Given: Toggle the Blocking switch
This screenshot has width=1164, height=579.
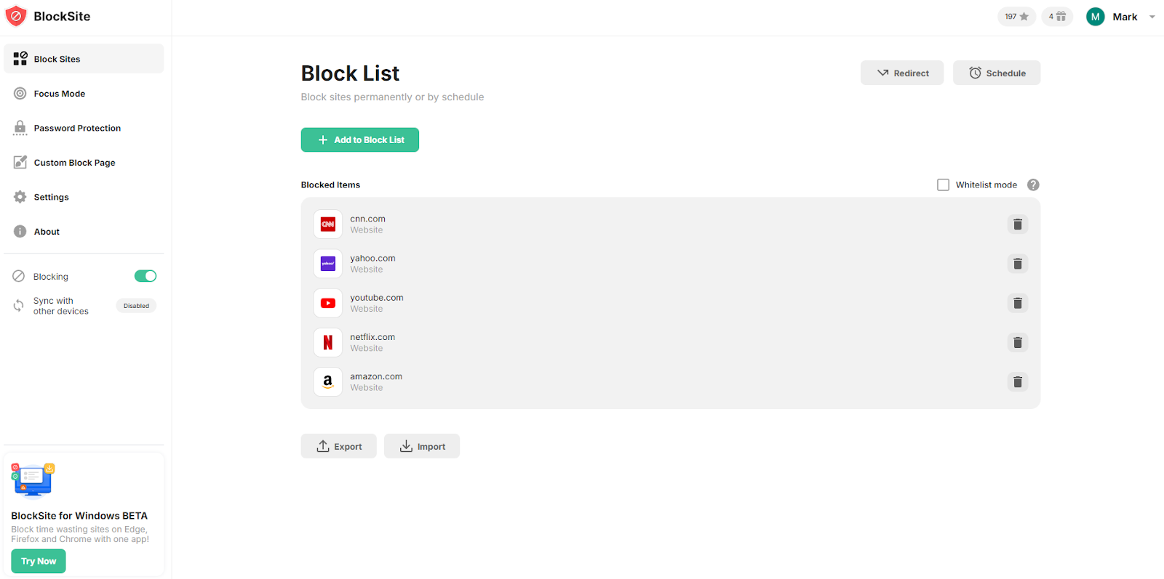Looking at the screenshot, I should click(145, 276).
